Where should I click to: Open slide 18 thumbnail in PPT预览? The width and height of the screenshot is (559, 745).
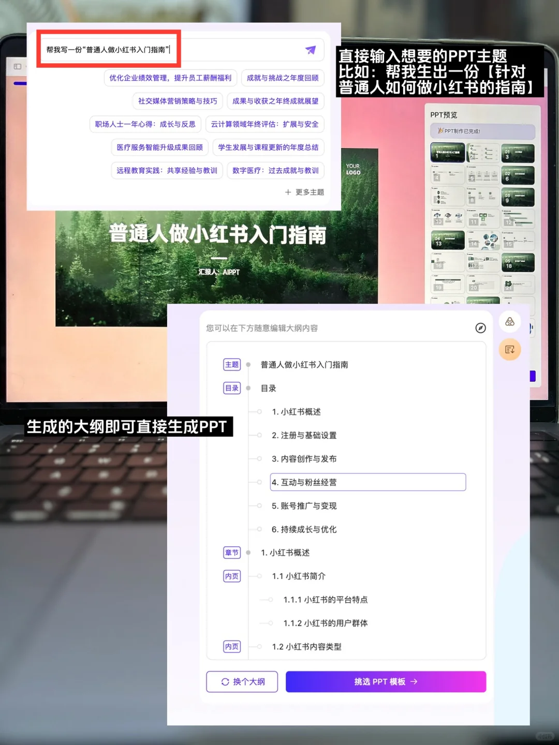pos(518,263)
